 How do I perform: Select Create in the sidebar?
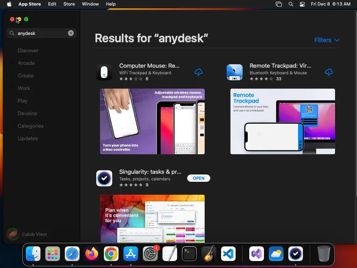(x=25, y=76)
